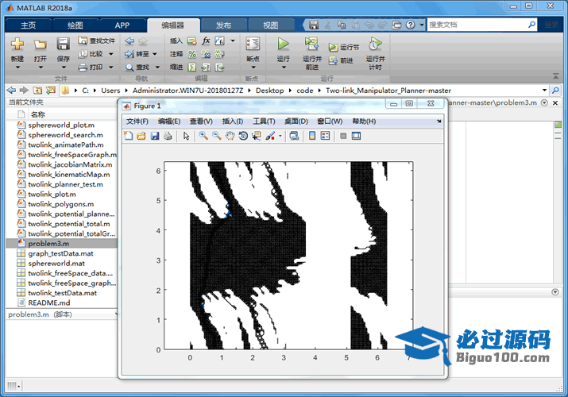Expand the Run (运行) dropdown arrow

pos(284,67)
